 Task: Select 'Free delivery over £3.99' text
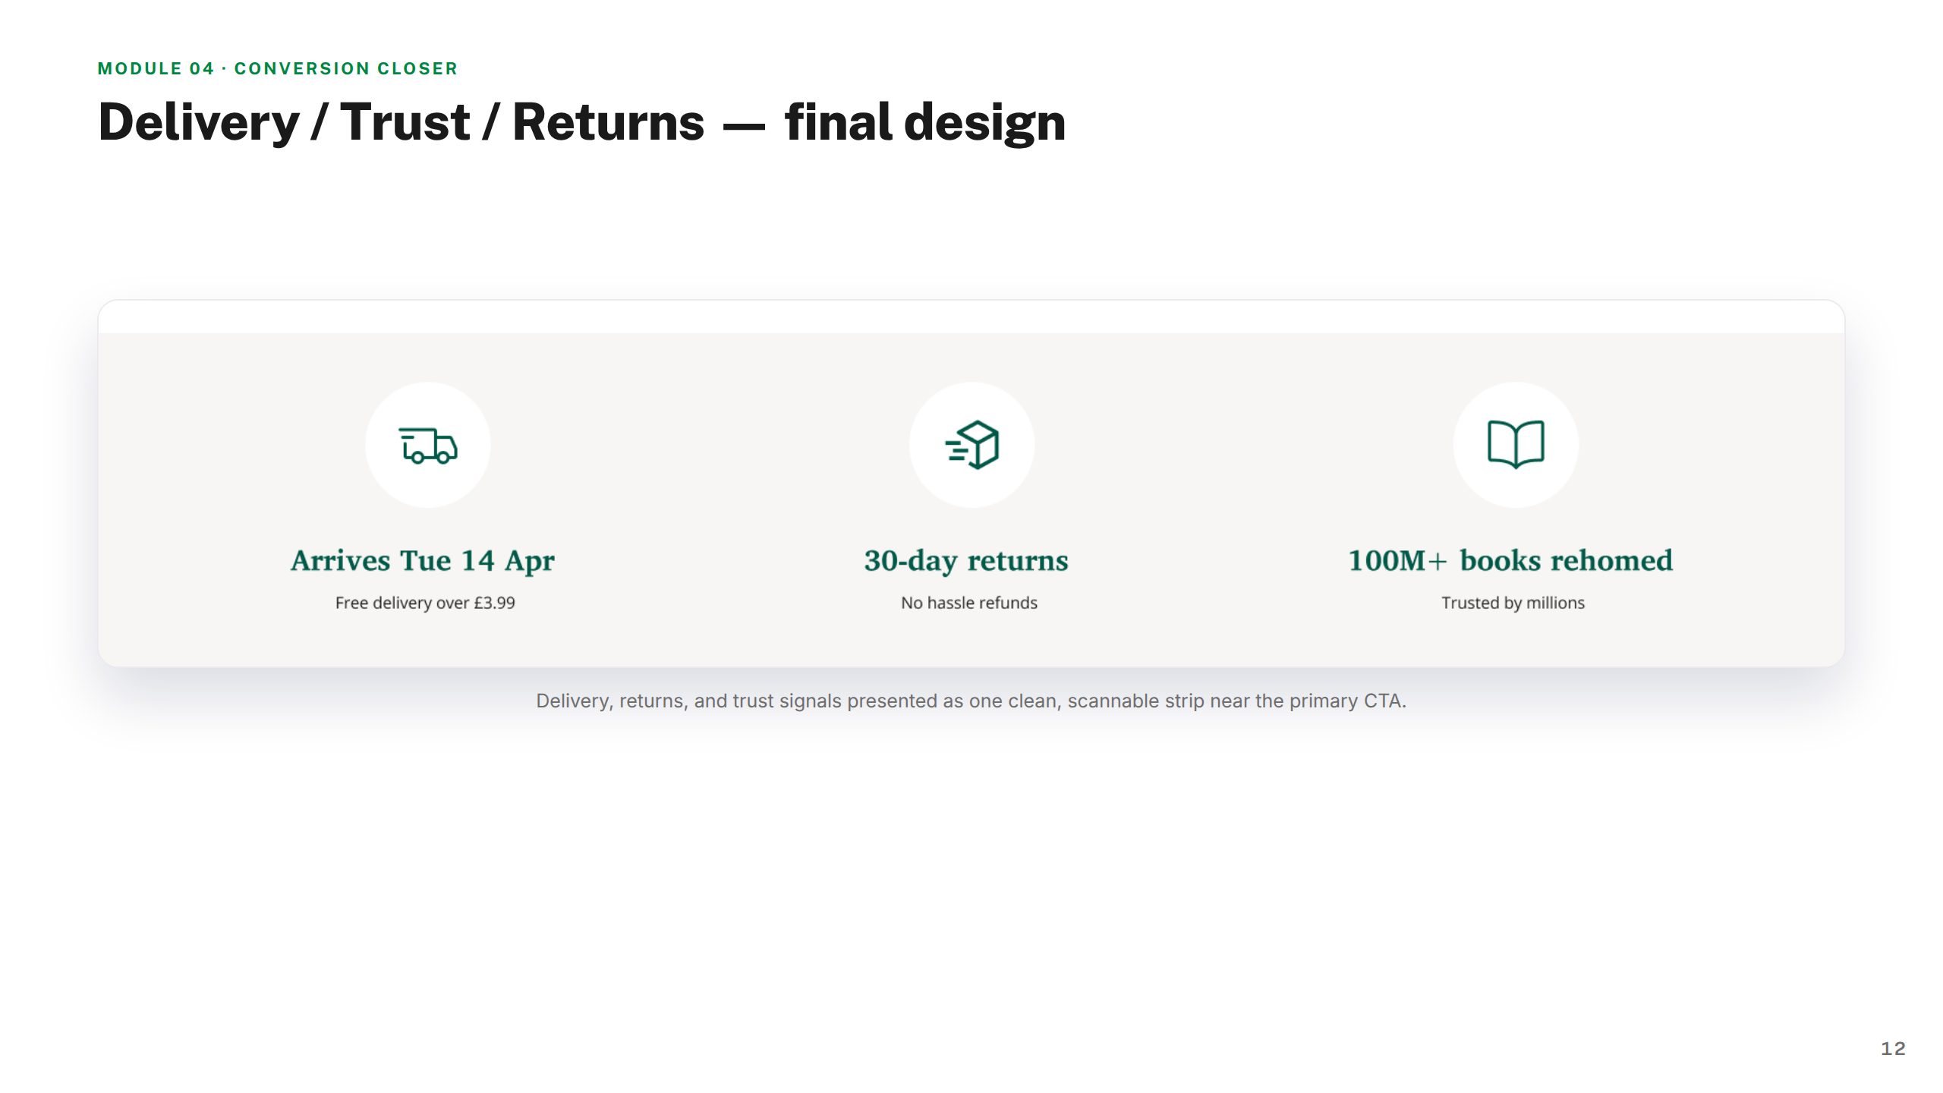point(425,603)
